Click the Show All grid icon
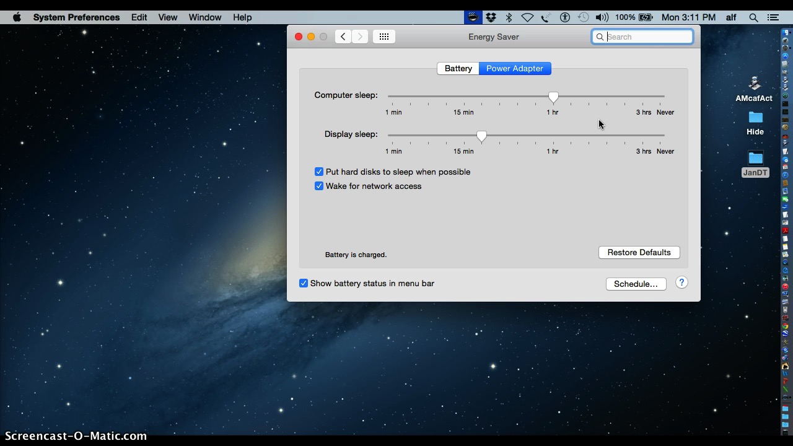Image resolution: width=793 pixels, height=446 pixels. (383, 37)
